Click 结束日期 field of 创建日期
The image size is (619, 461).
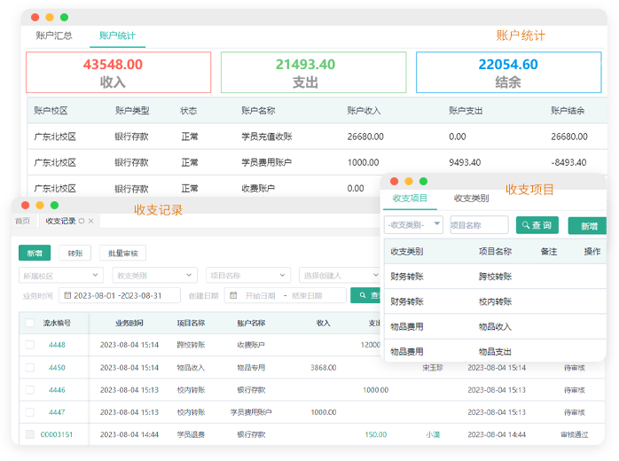point(307,295)
